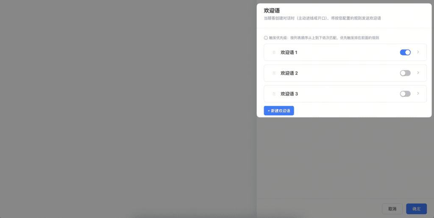
Task: Click the 新建欢迎语 button
Action: (x=279, y=111)
